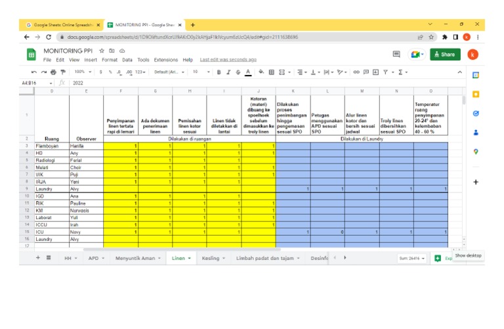Click the green Share button
The image size is (504, 329).
tap(445, 55)
